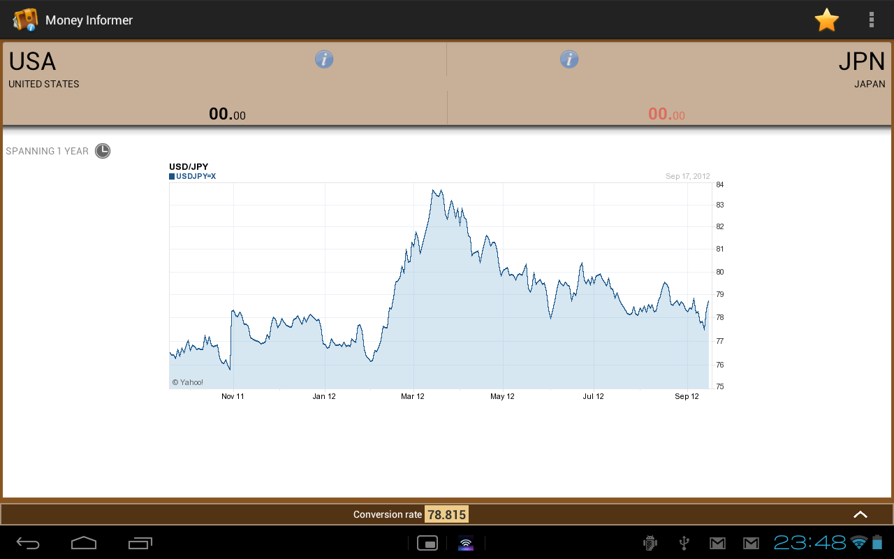This screenshot has width=894, height=559.
Task: Select the USA source currency label
Action: pyautogui.click(x=32, y=61)
